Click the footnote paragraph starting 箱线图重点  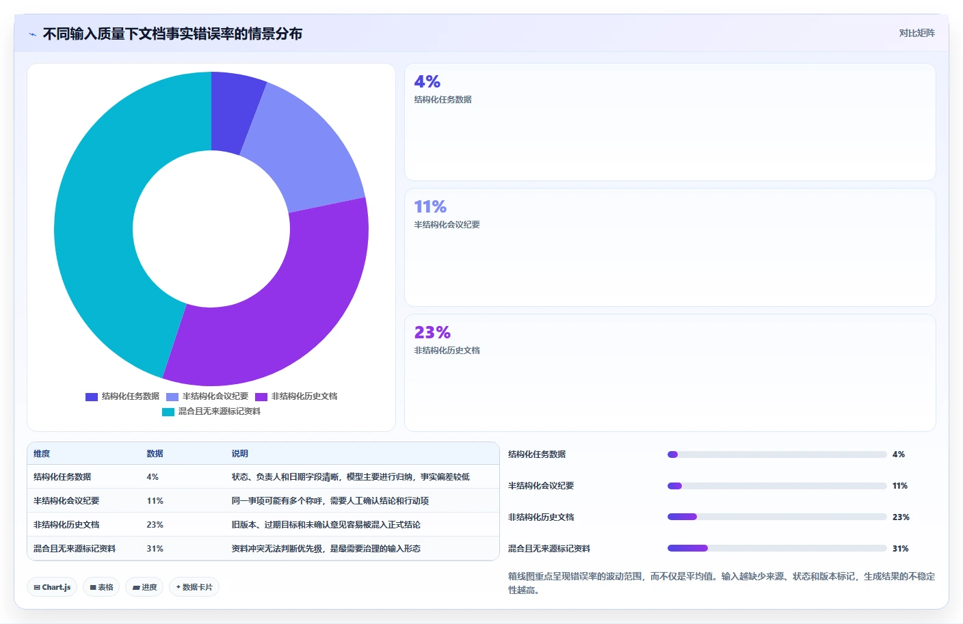(x=722, y=583)
